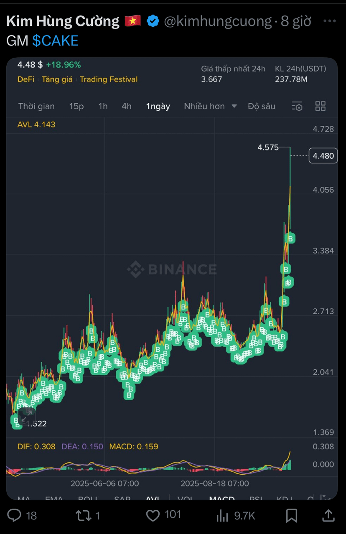The image size is (346, 534).
Task: Select the VOL indicator tab
Action: tap(185, 498)
